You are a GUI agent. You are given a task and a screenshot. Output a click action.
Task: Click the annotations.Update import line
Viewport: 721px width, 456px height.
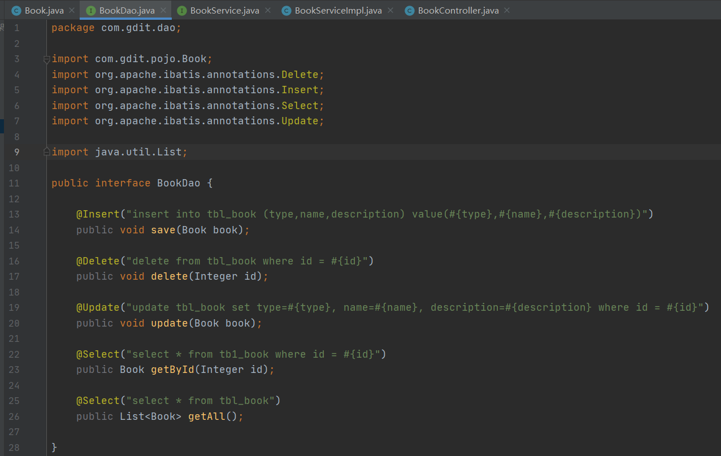point(188,121)
